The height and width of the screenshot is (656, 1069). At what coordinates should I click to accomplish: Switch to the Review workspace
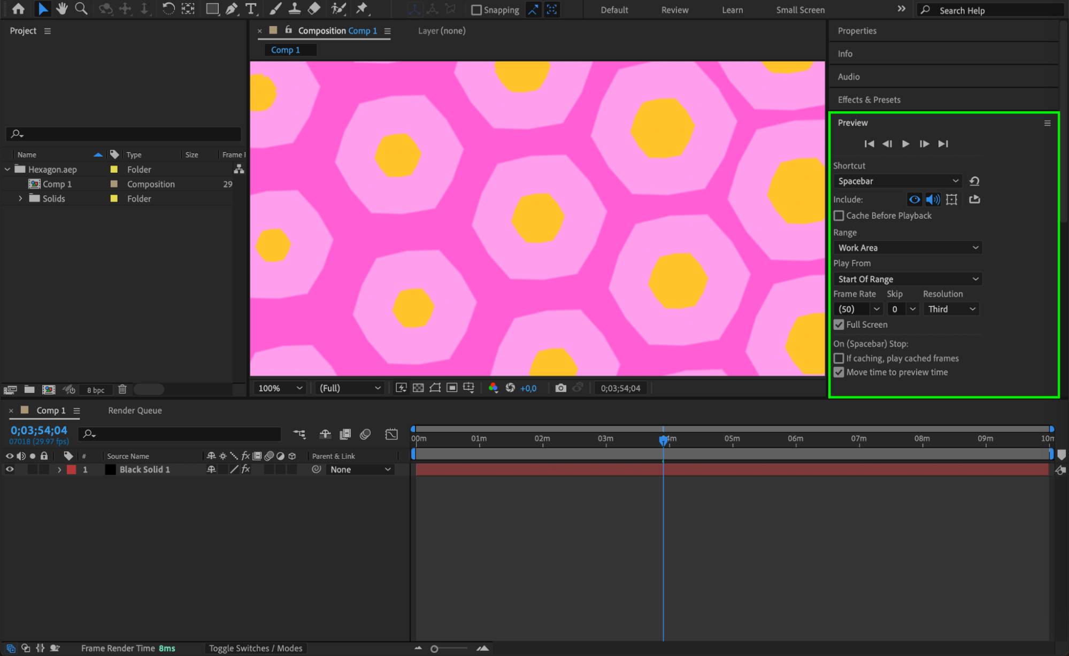pyautogui.click(x=674, y=10)
